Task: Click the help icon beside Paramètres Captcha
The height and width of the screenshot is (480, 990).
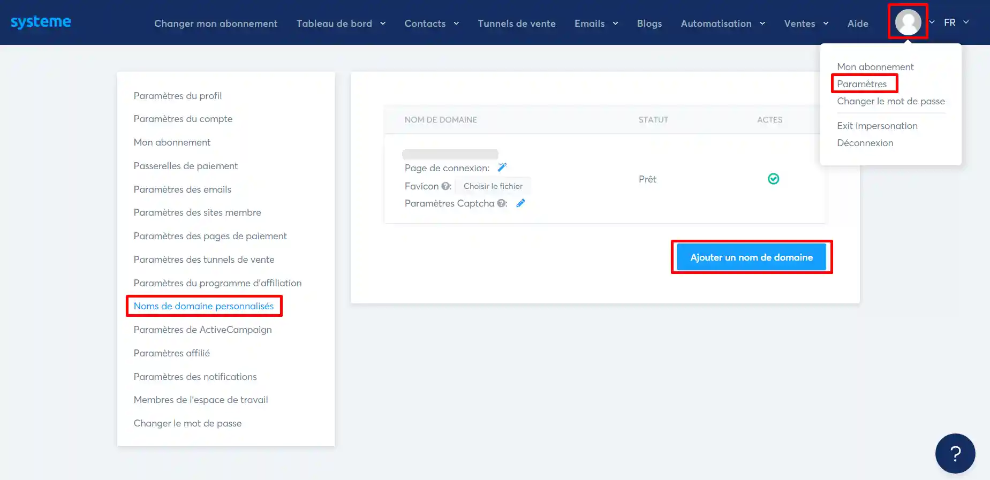Action: (x=501, y=203)
